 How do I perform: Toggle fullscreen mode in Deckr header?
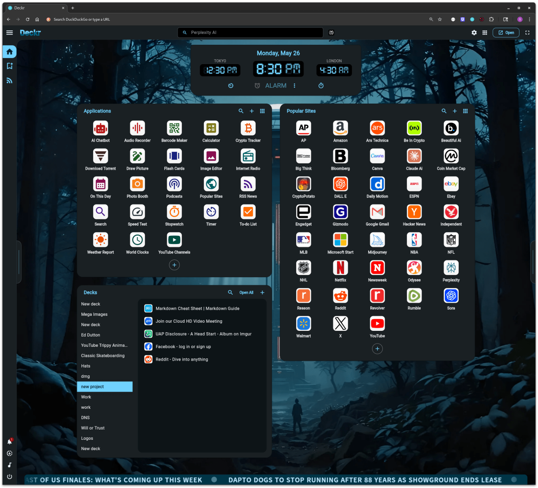tap(527, 33)
